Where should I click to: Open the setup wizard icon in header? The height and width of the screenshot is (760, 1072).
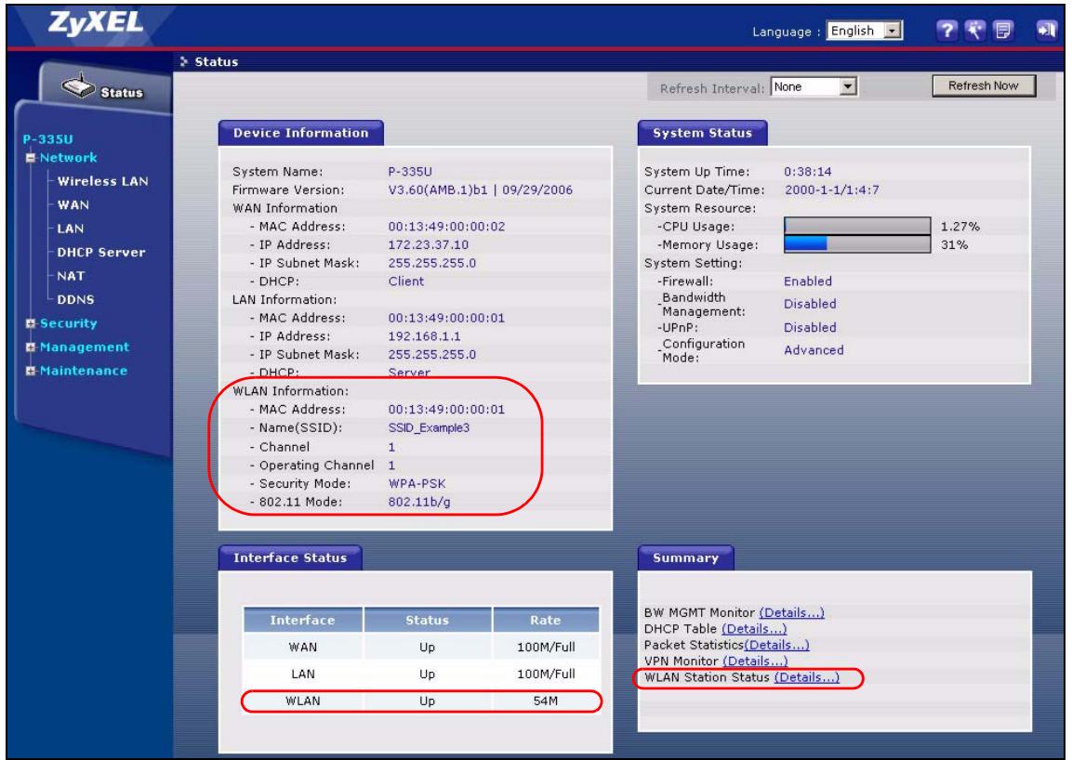click(975, 30)
